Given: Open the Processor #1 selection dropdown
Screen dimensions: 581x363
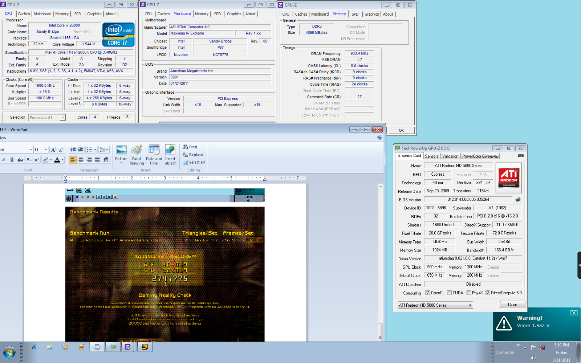Looking at the screenshot, I should pos(62,118).
